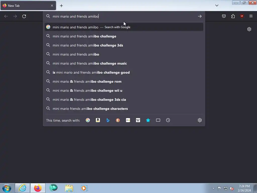Open the Save to Pocket icon

[x=224, y=16]
